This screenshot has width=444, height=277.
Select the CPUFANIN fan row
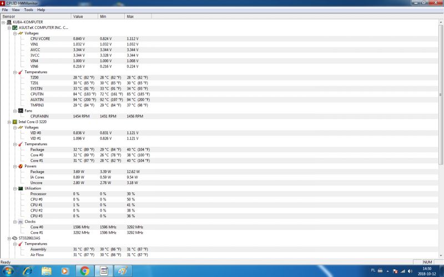click(x=219, y=116)
